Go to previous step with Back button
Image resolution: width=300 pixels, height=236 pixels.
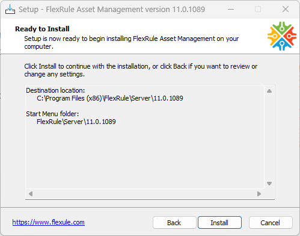pos(174,223)
